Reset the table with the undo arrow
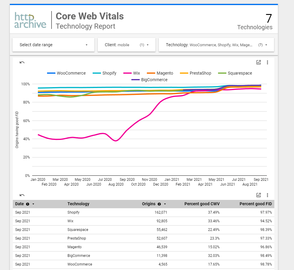The image size is (294, 270). [x=22, y=195]
